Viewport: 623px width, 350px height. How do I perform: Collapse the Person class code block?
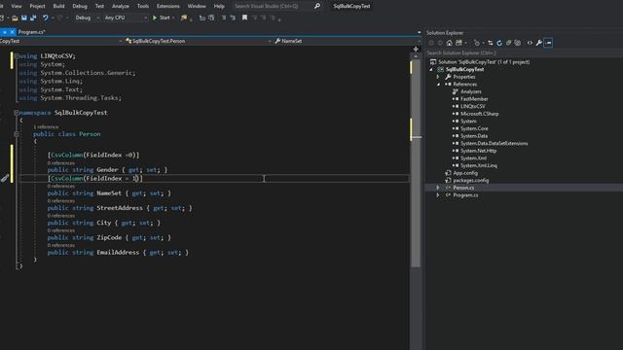coord(17,134)
